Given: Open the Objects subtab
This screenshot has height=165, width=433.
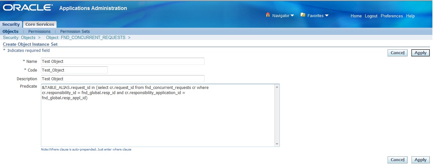Looking at the screenshot, I should pos(10,31).
